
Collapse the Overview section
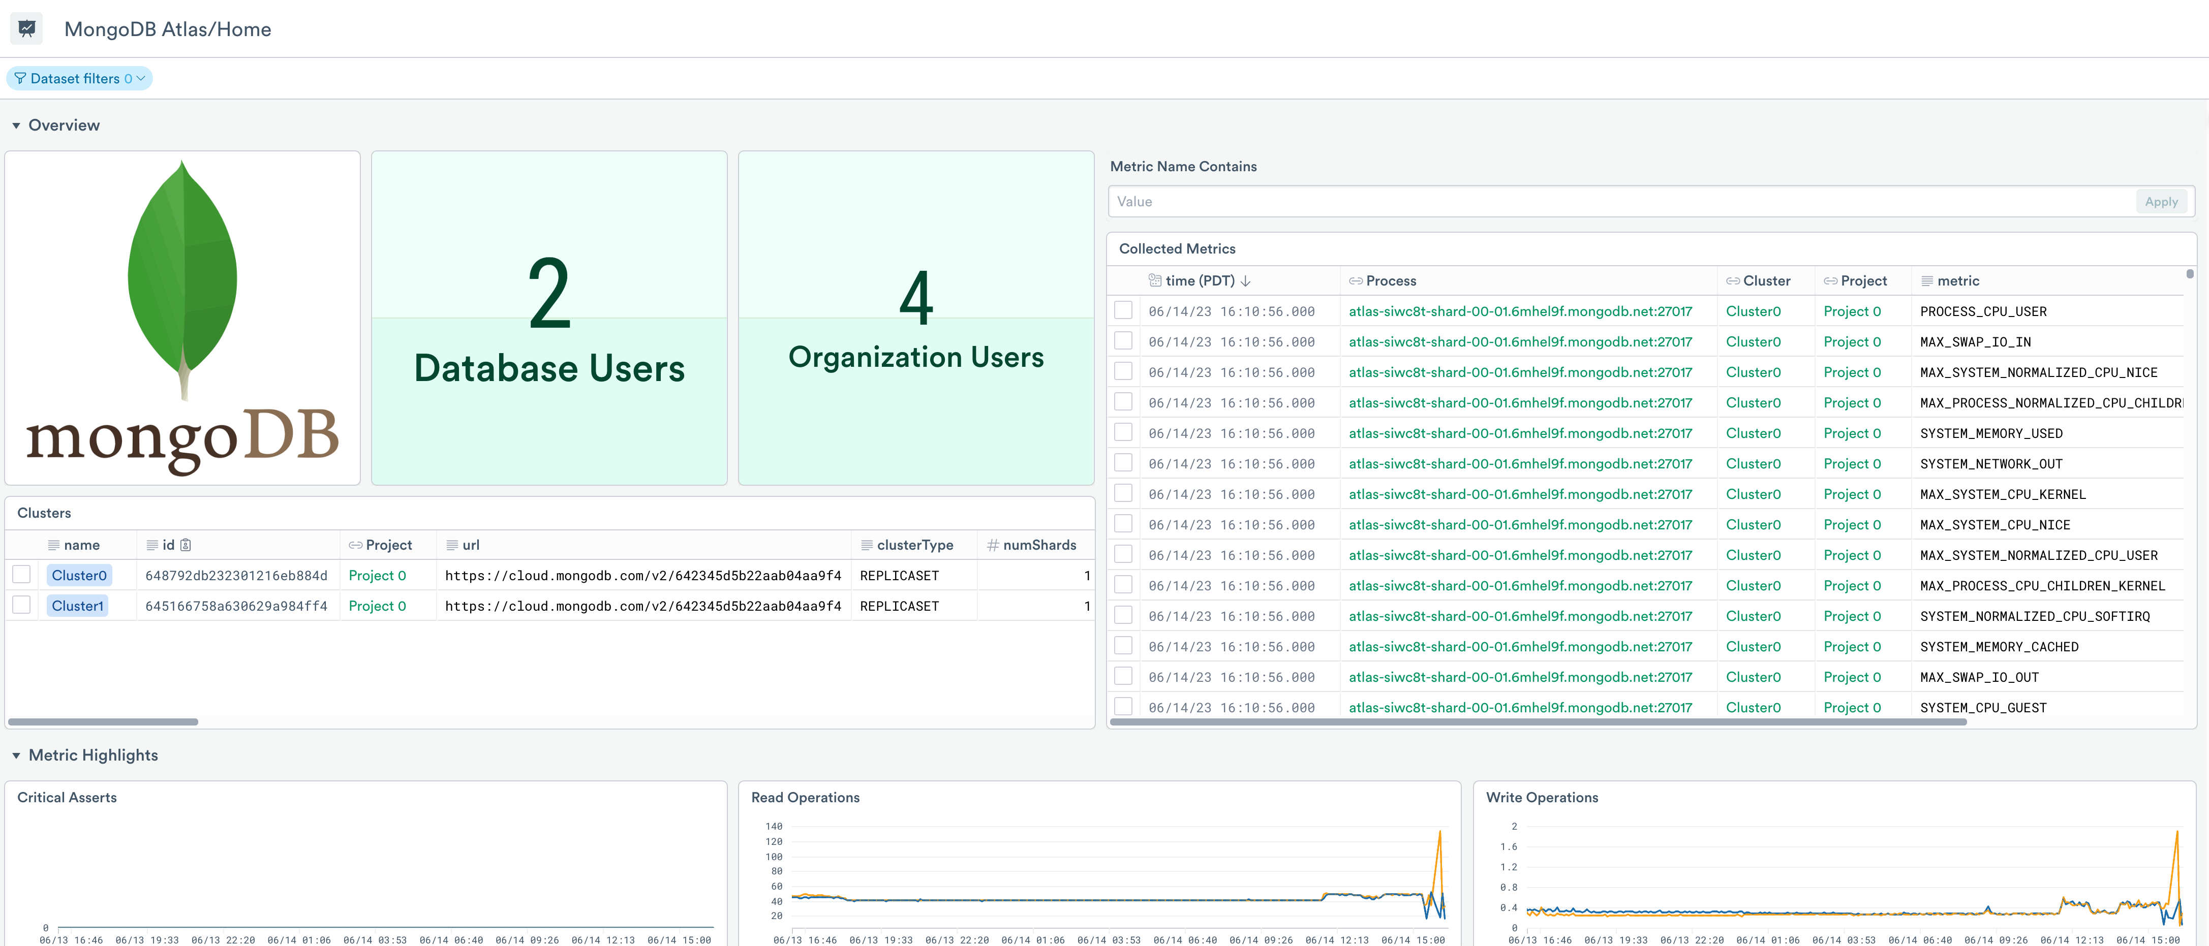pos(16,126)
